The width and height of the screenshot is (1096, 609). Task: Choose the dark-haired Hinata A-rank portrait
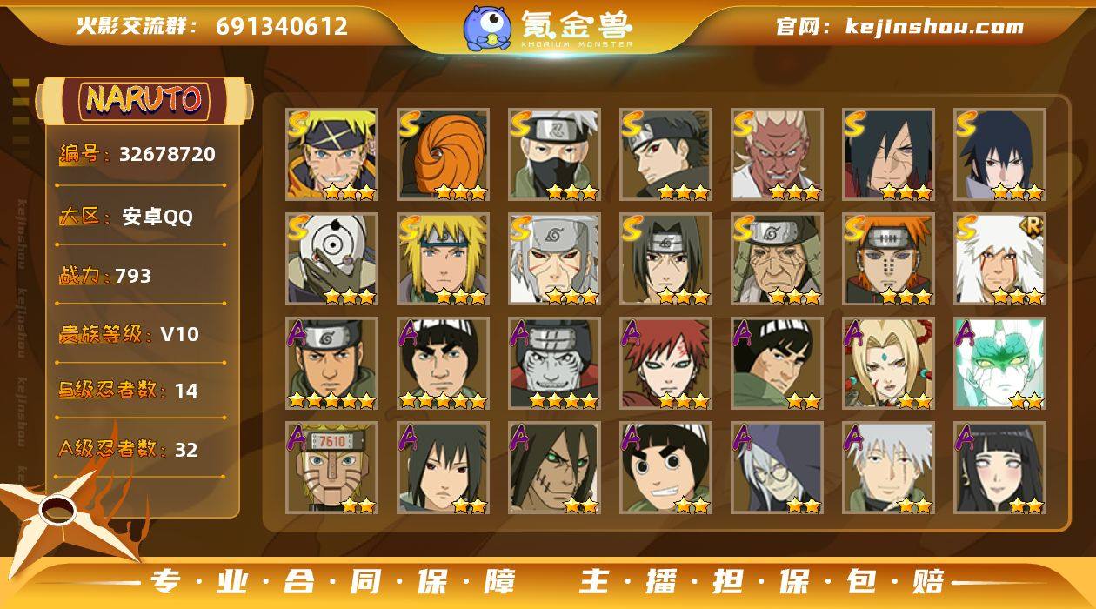[x=1000, y=468]
